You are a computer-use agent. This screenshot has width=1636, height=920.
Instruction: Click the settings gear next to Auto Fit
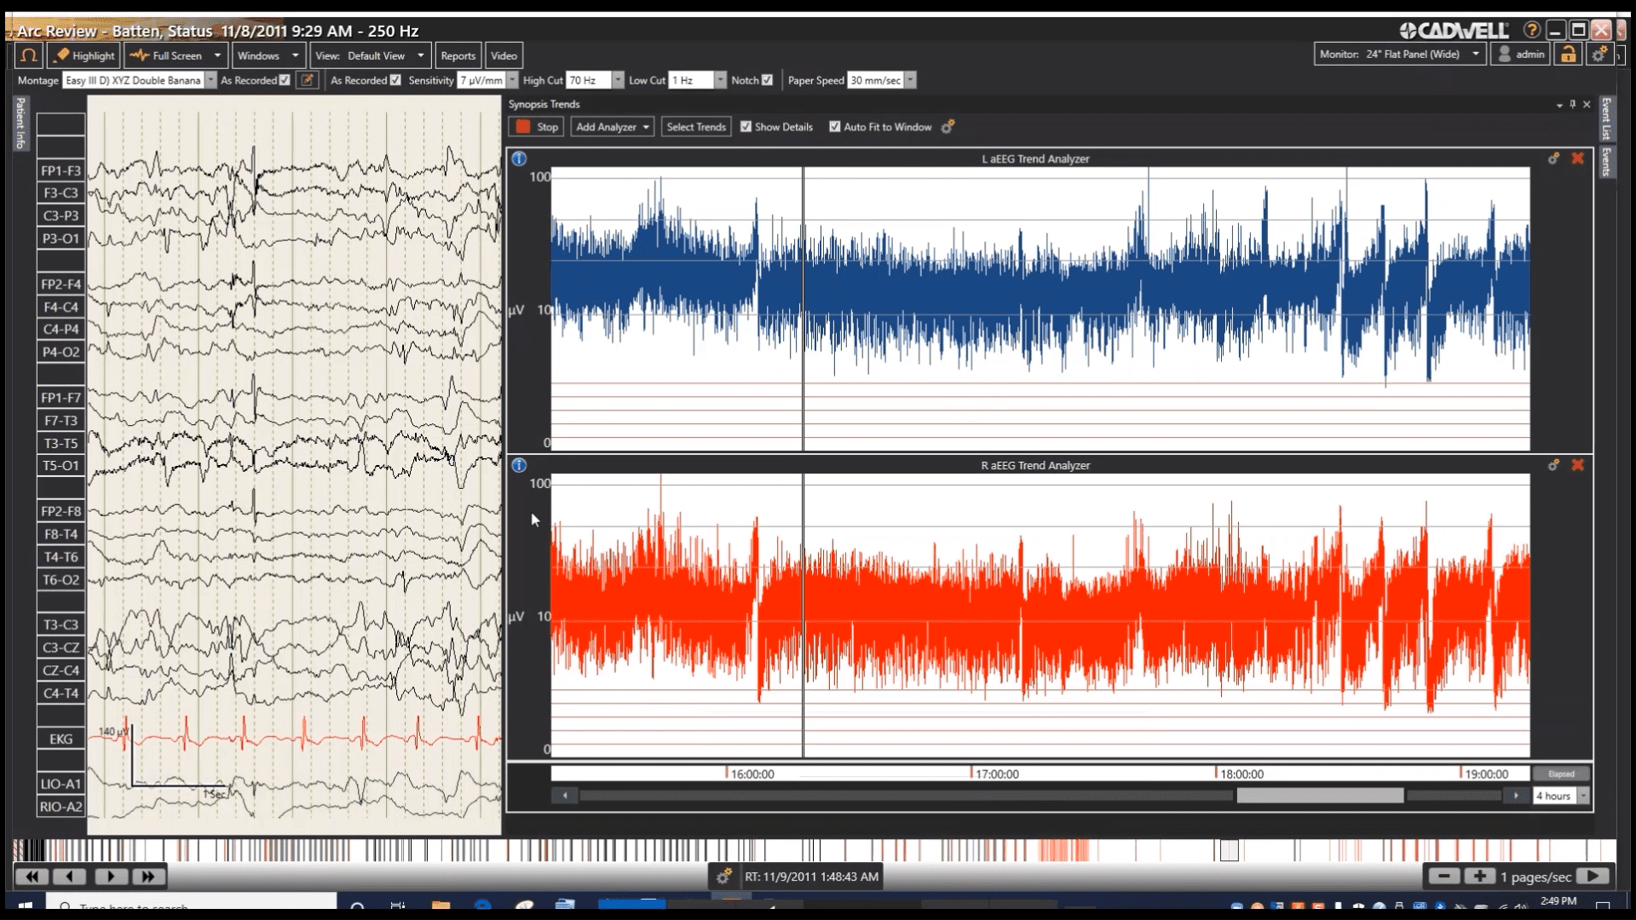948,127
